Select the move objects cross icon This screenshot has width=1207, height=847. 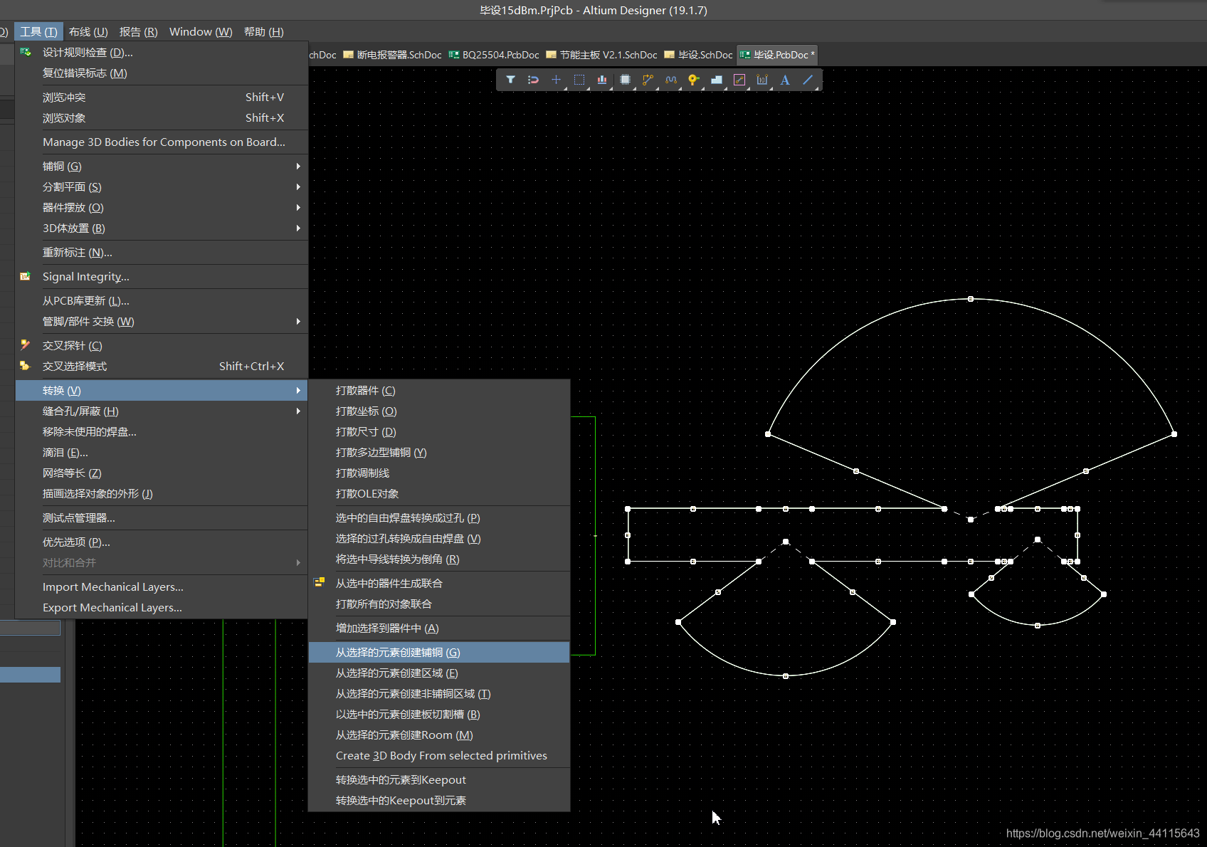556,80
